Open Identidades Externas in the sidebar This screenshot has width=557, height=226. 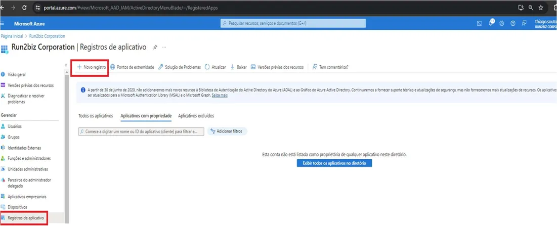(x=24, y=148)
